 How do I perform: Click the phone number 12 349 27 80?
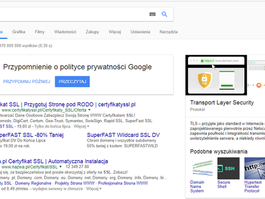click(x=77, y=167)
